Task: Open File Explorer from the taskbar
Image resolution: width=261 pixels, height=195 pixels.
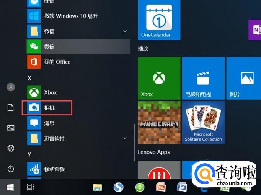Action: click(x=97, y=187)
